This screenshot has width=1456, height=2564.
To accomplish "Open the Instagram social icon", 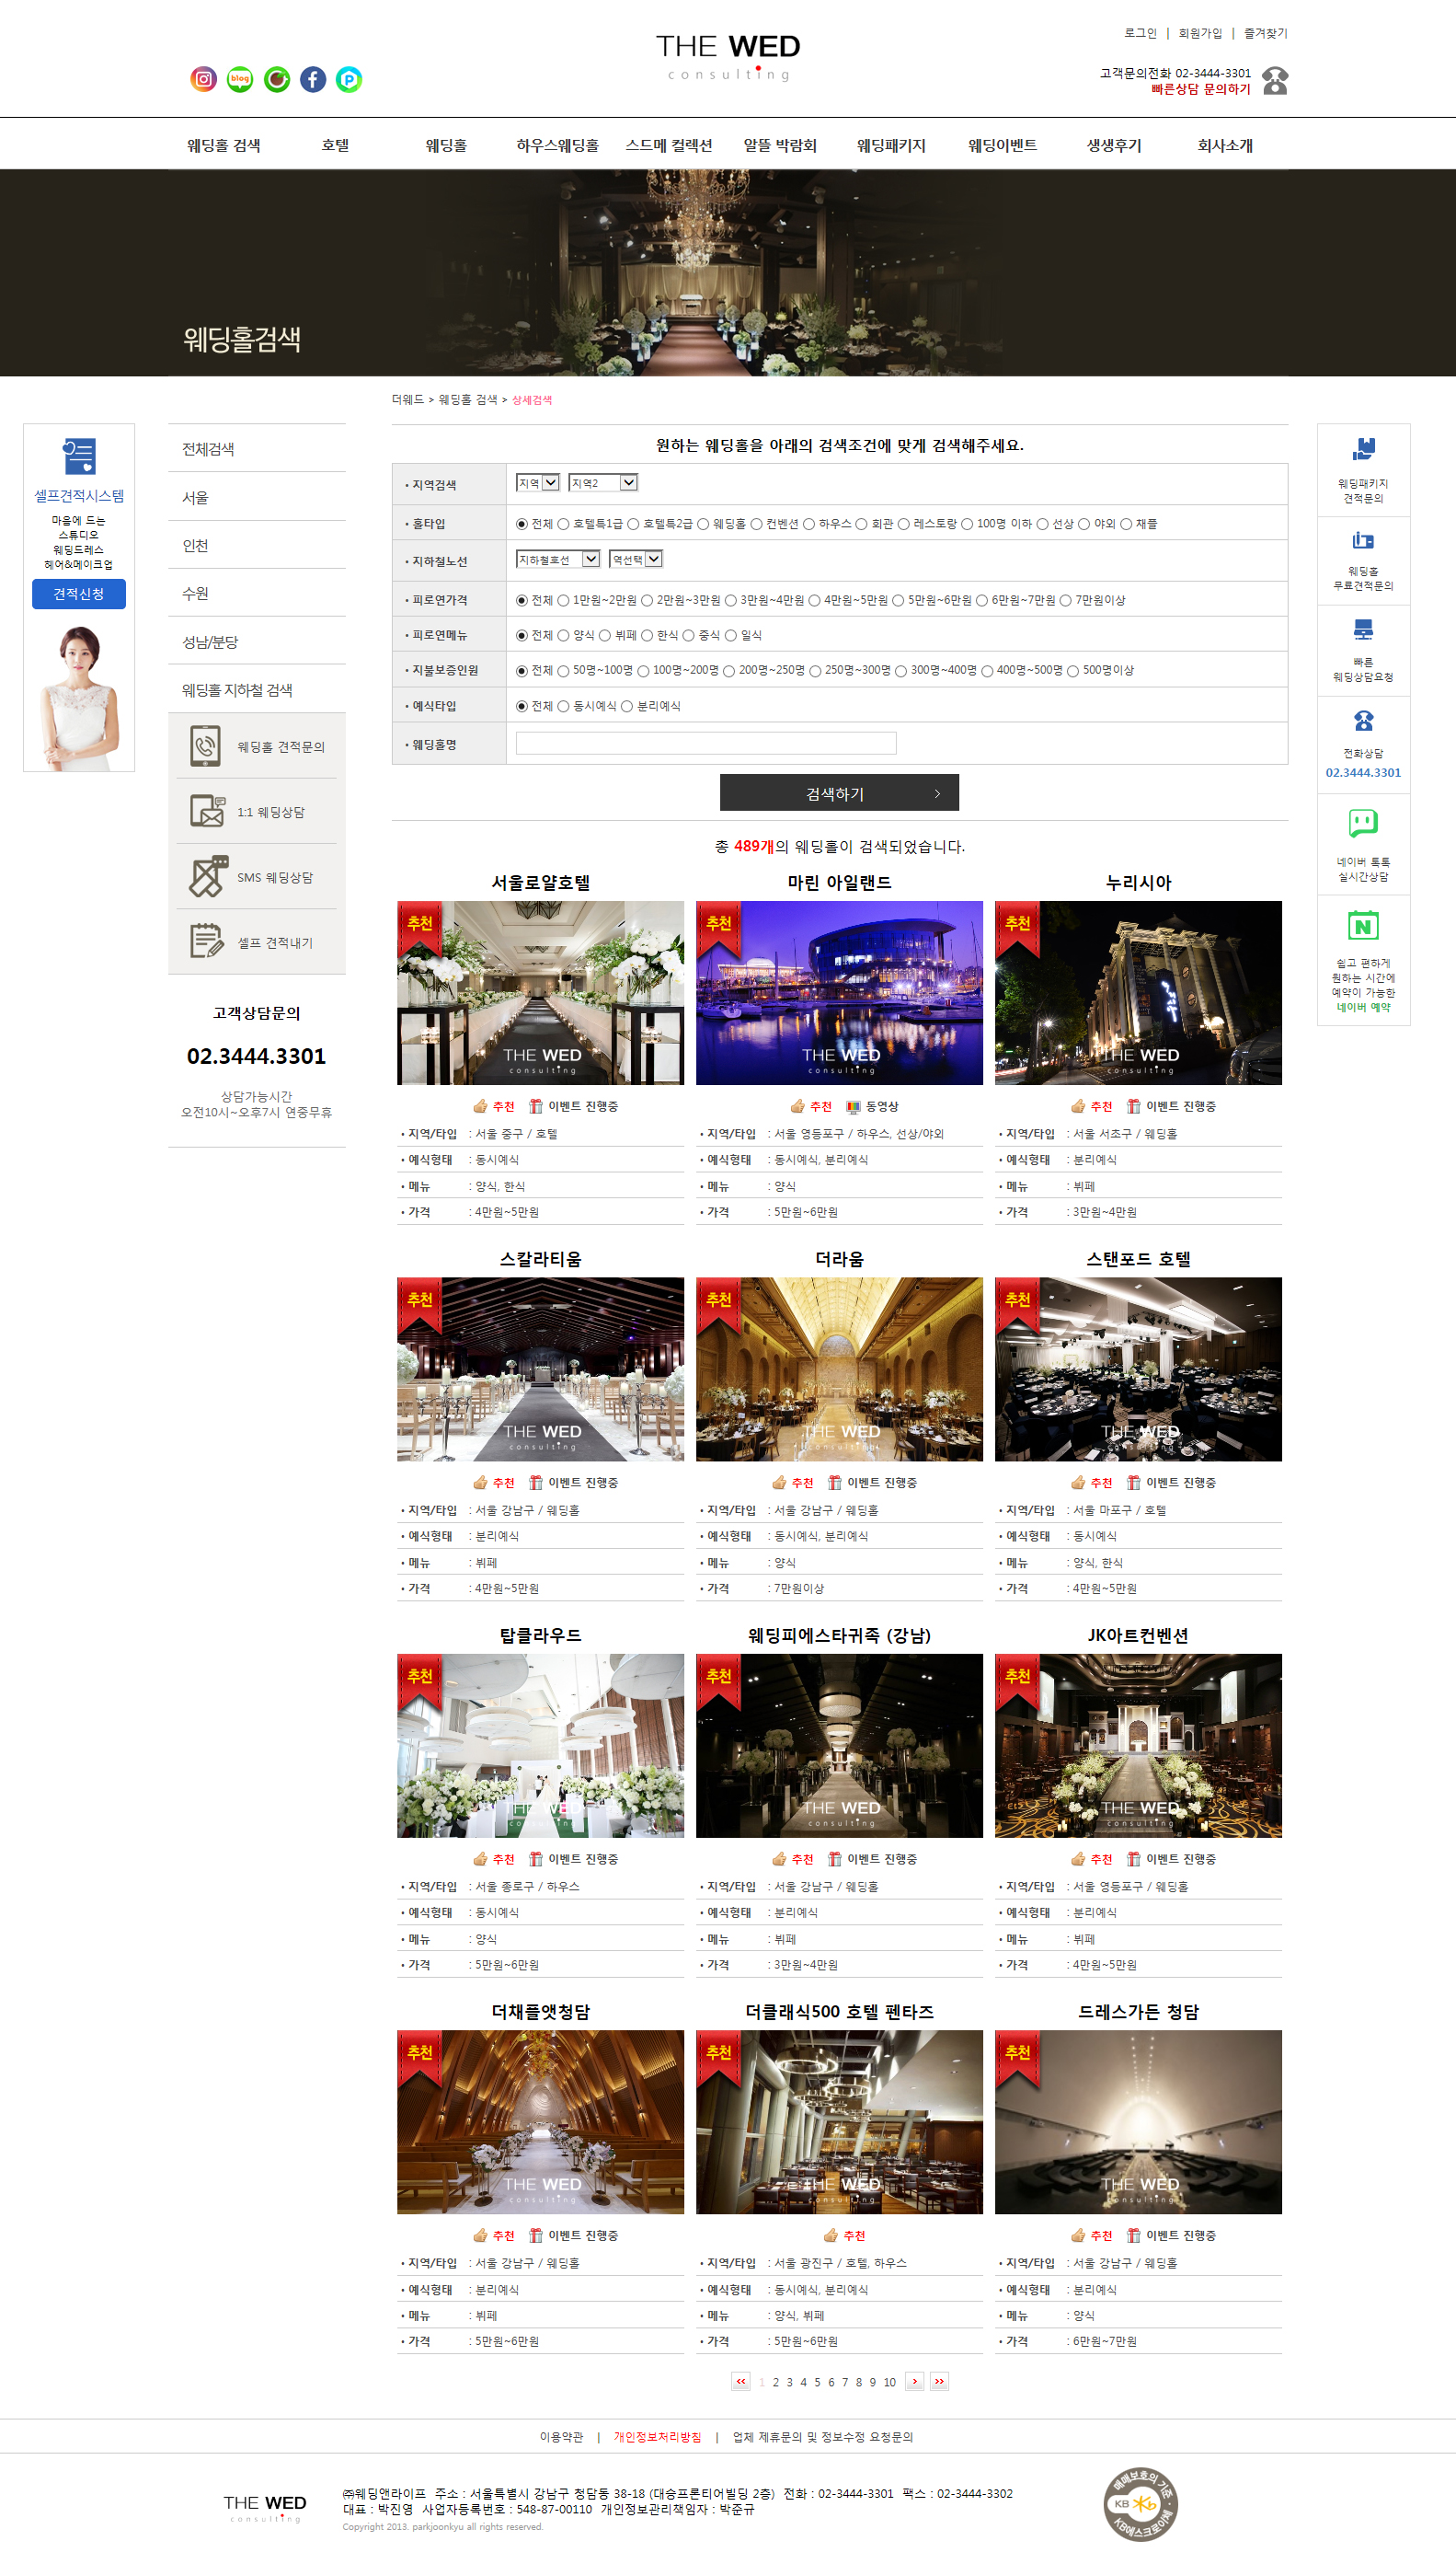I will (x=204, y=79).
